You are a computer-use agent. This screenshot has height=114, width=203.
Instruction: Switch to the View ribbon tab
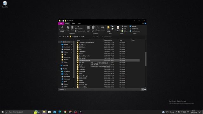(x=79, y=23)
